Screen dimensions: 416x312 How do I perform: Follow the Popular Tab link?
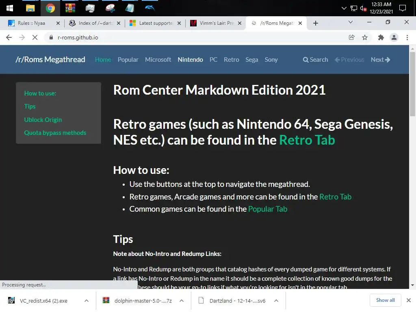coord(268,209)
